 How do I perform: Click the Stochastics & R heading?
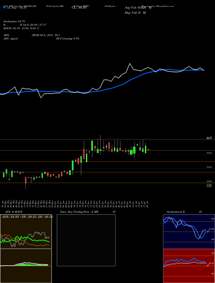175,212
